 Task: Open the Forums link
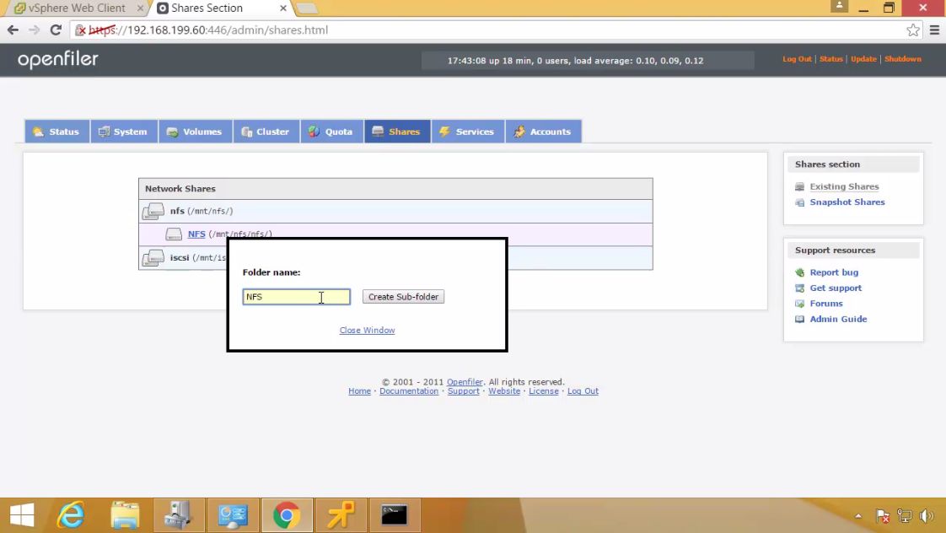(x=826, y=304)
